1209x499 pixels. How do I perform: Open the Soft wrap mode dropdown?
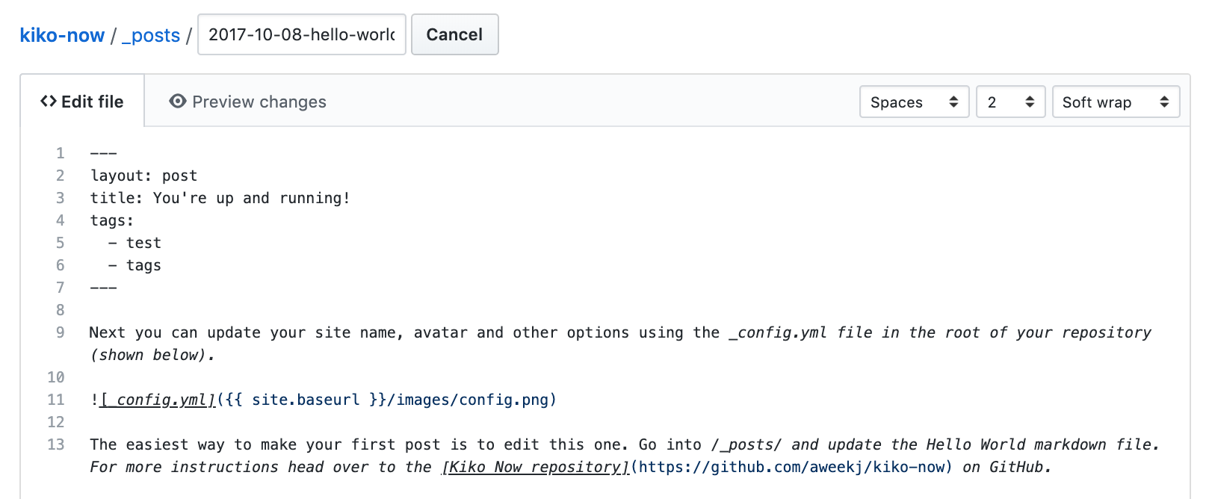click(1115, 102)
